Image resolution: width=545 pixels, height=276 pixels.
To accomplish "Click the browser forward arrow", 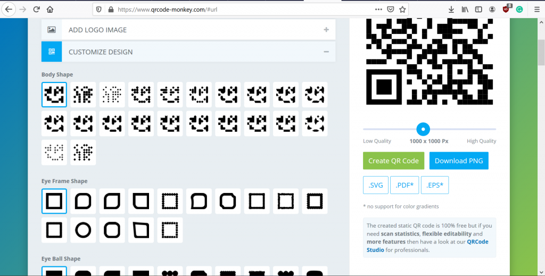I will (x=23, y=10).
